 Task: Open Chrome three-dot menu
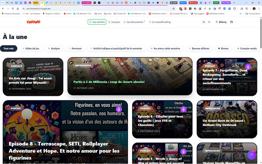pos(259,8)
